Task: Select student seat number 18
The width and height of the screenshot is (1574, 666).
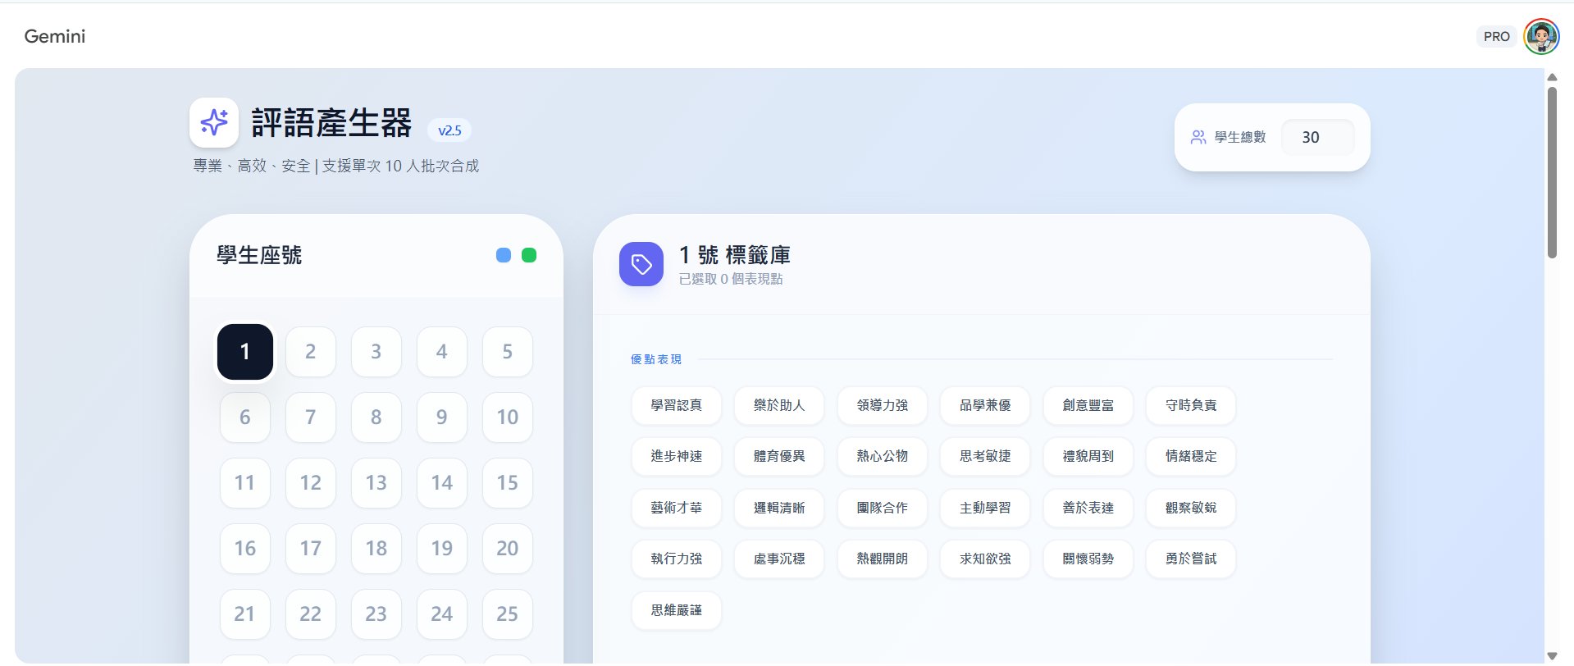Action: click(376, 549)
